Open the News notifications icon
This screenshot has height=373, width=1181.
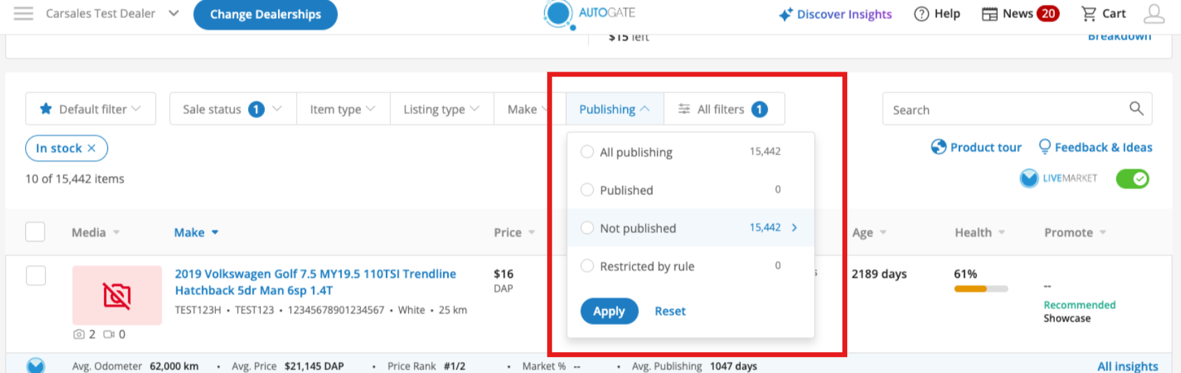(x=989, y=14)
